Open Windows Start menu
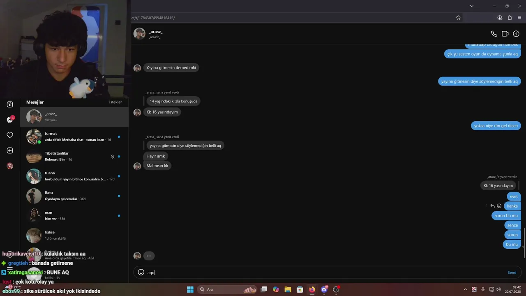Screen dimensions: 526x296 pos(190,289)
